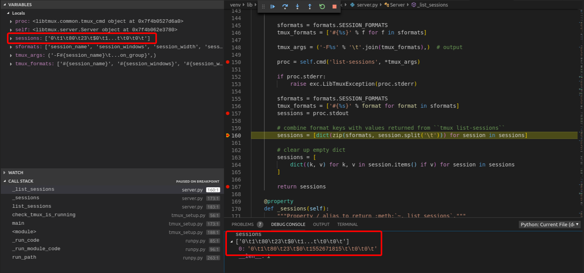Screen dimensions: 584x273
Task: Click the 'raise exc.LibTmuxException' line
Action: [354, 84]
